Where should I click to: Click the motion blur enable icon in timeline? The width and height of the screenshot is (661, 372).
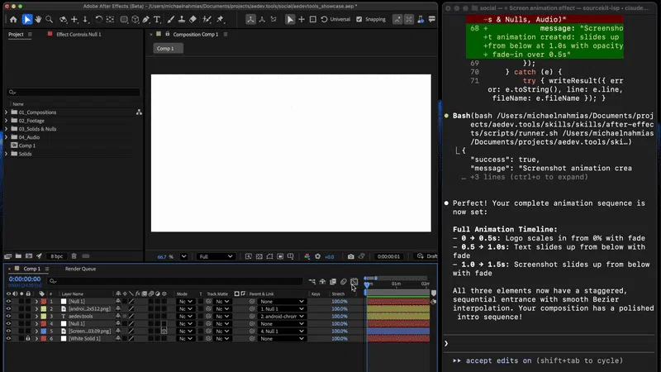pos(344,281)
